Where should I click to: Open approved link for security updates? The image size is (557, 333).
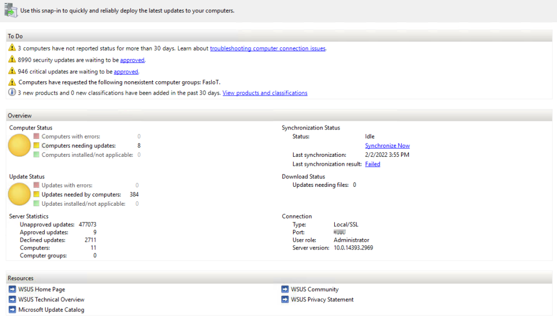(x=132, y=60)
